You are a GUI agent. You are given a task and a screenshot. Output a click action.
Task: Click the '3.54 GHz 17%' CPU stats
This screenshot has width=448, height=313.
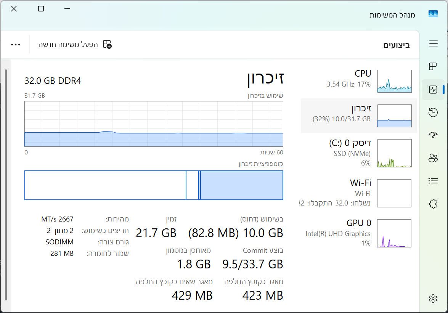click(348, 84)
